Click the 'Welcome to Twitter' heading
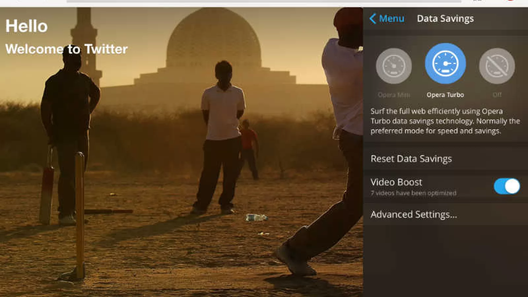The height and width of the screenshot is (297, 528). 66,49
